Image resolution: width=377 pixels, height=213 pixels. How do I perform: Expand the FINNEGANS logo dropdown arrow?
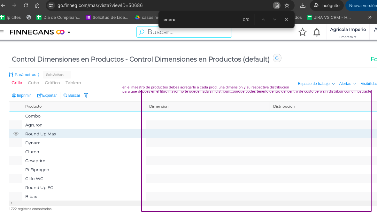pos(69,32)
